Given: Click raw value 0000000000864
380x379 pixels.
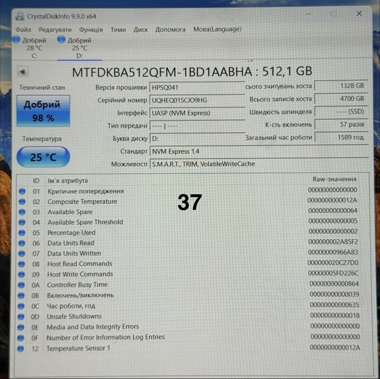Looking at the screenshot, I should pyautogui.click(x=334, y=284).
